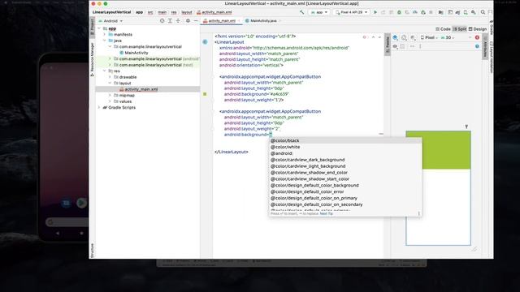Switch editor to Design view
This screenshot has width=520, height=292.
[478, 29]
